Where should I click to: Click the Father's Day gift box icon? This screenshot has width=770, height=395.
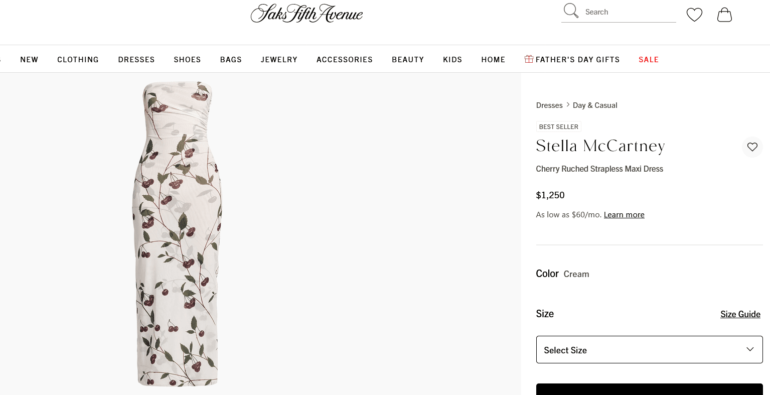pos(529,59)
